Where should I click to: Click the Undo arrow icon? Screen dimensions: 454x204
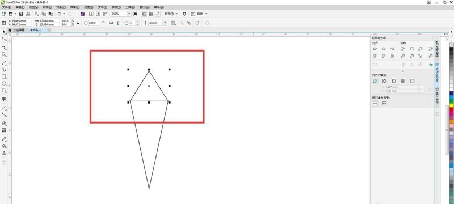[x=59, y=14]
